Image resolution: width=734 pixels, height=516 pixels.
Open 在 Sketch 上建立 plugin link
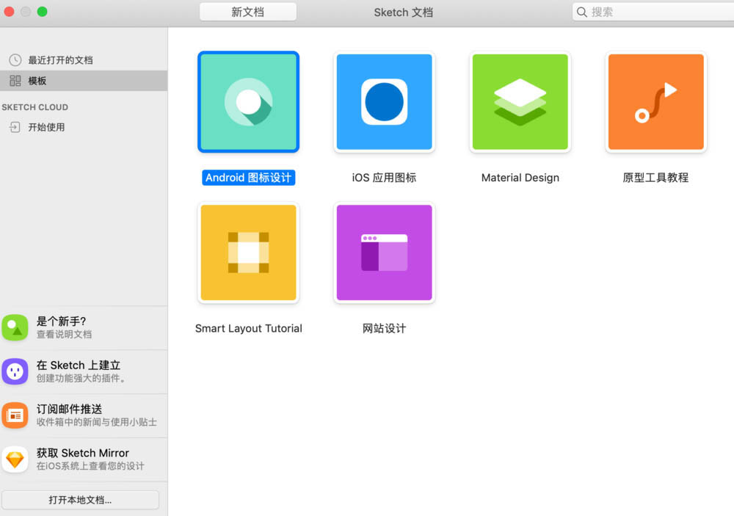point(84,371)
